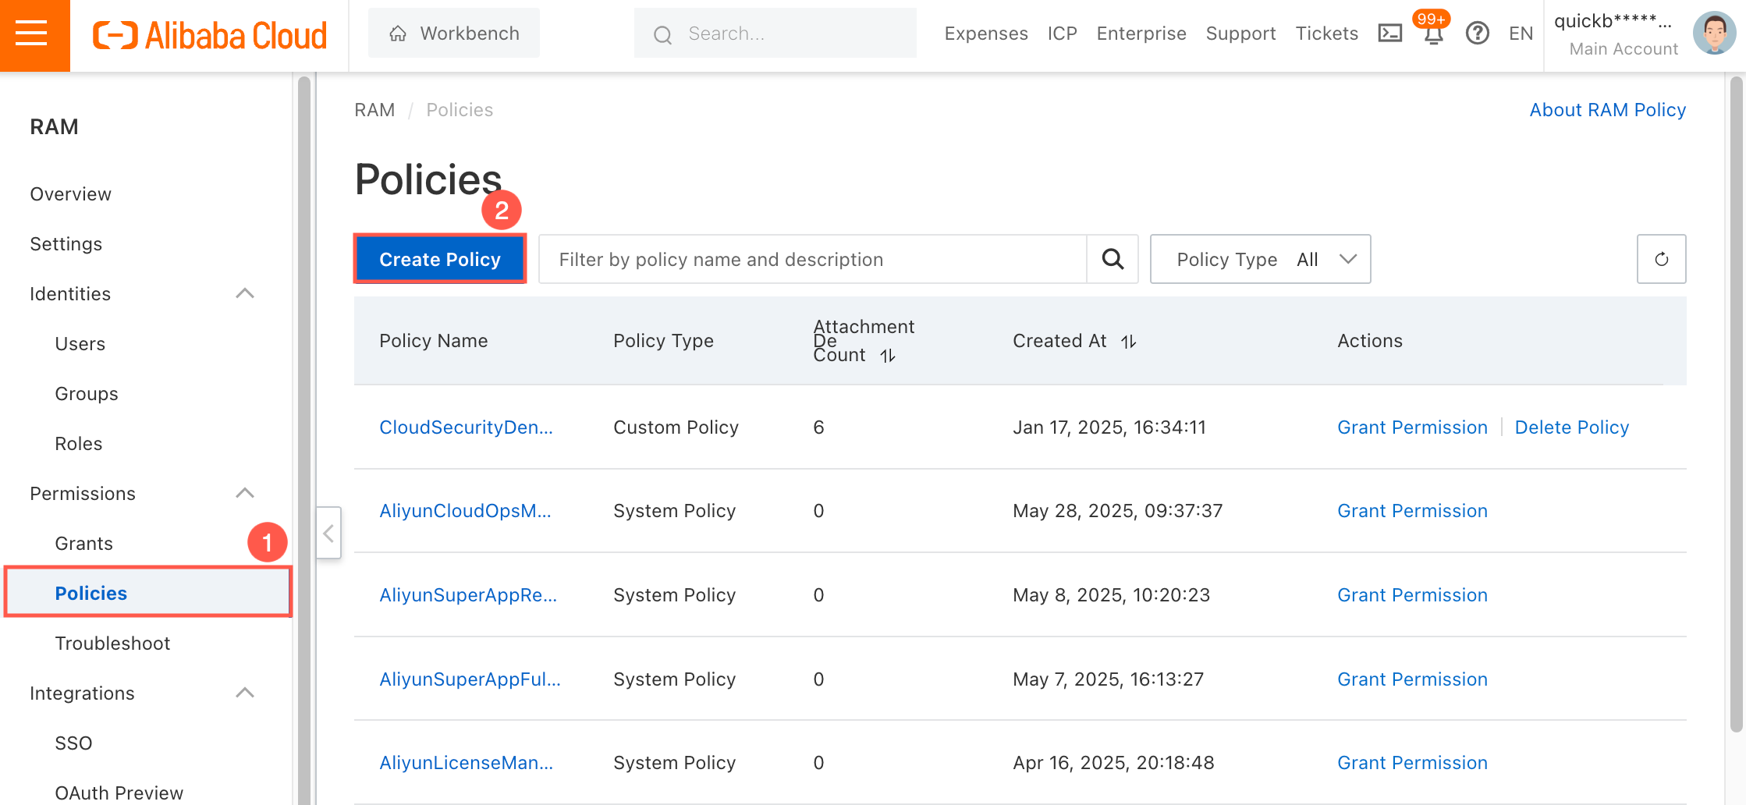Sort by Attachment Count column
1746x805 pixels.
click(888, 356)
